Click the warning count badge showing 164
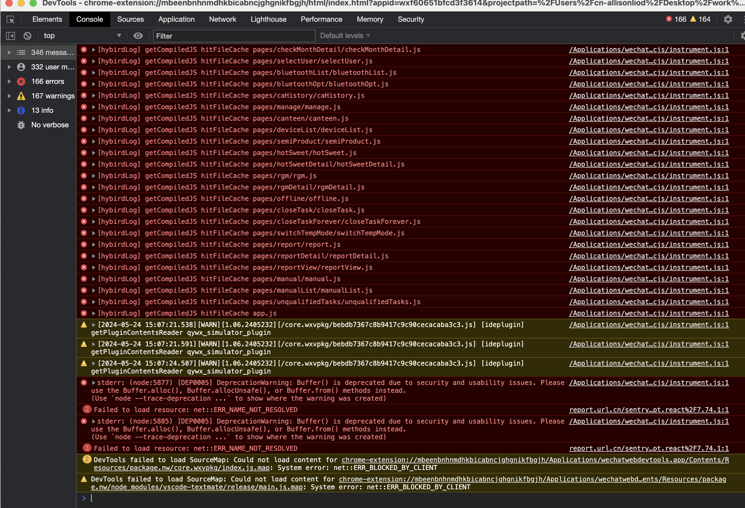The image size is (745, 508). [x=700, y=19]
